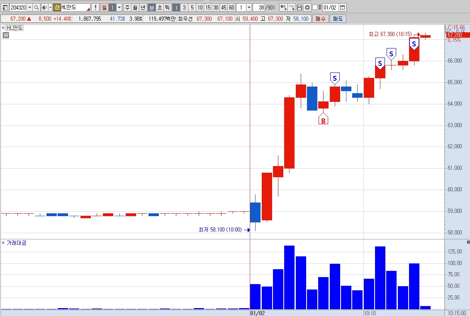Click the 매수 buy button
The height and width of the screenshot is (316, 470).
coord(320,19)
